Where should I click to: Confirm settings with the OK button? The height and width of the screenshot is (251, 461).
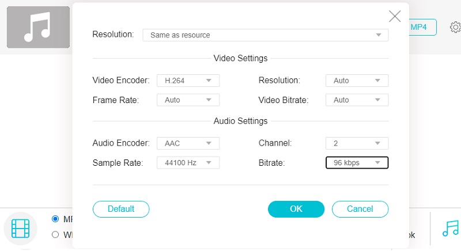coord(296,209)
